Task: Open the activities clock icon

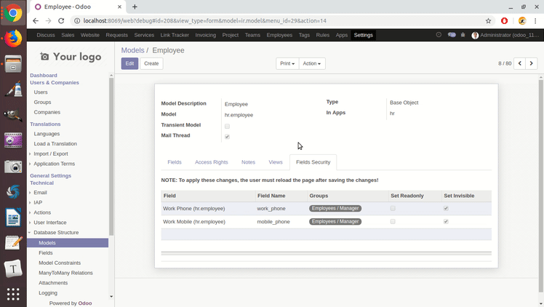Action: (x=439, y=35)
